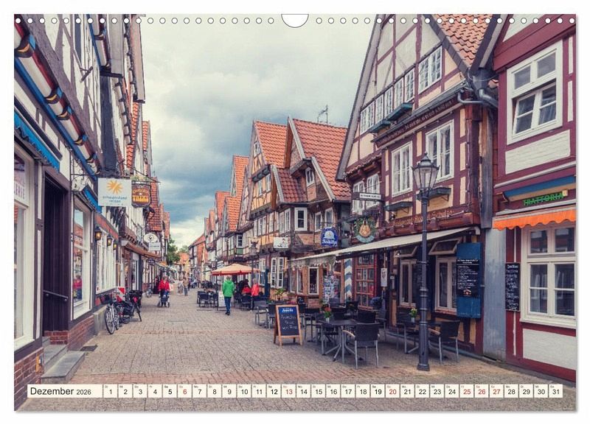Click the parked bicycle on left
Image resolution: width=590 pixels, height=425 pixels.
[x=112, y=315]
